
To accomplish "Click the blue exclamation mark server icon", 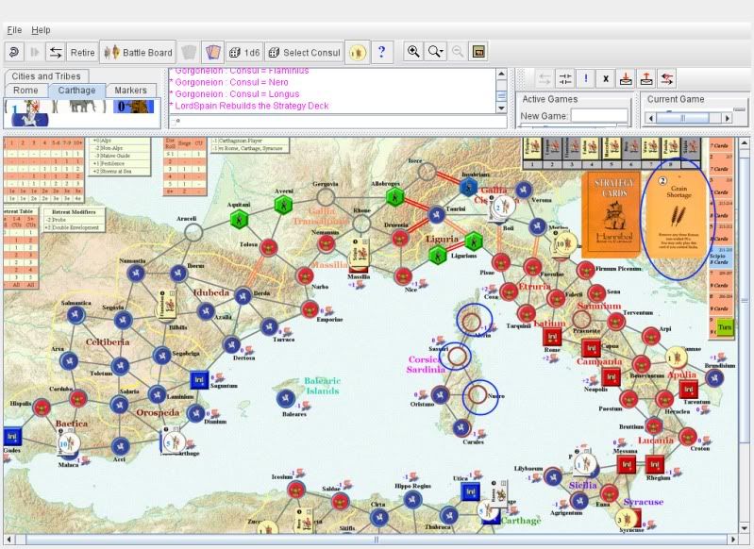I will tap(586, 78).
